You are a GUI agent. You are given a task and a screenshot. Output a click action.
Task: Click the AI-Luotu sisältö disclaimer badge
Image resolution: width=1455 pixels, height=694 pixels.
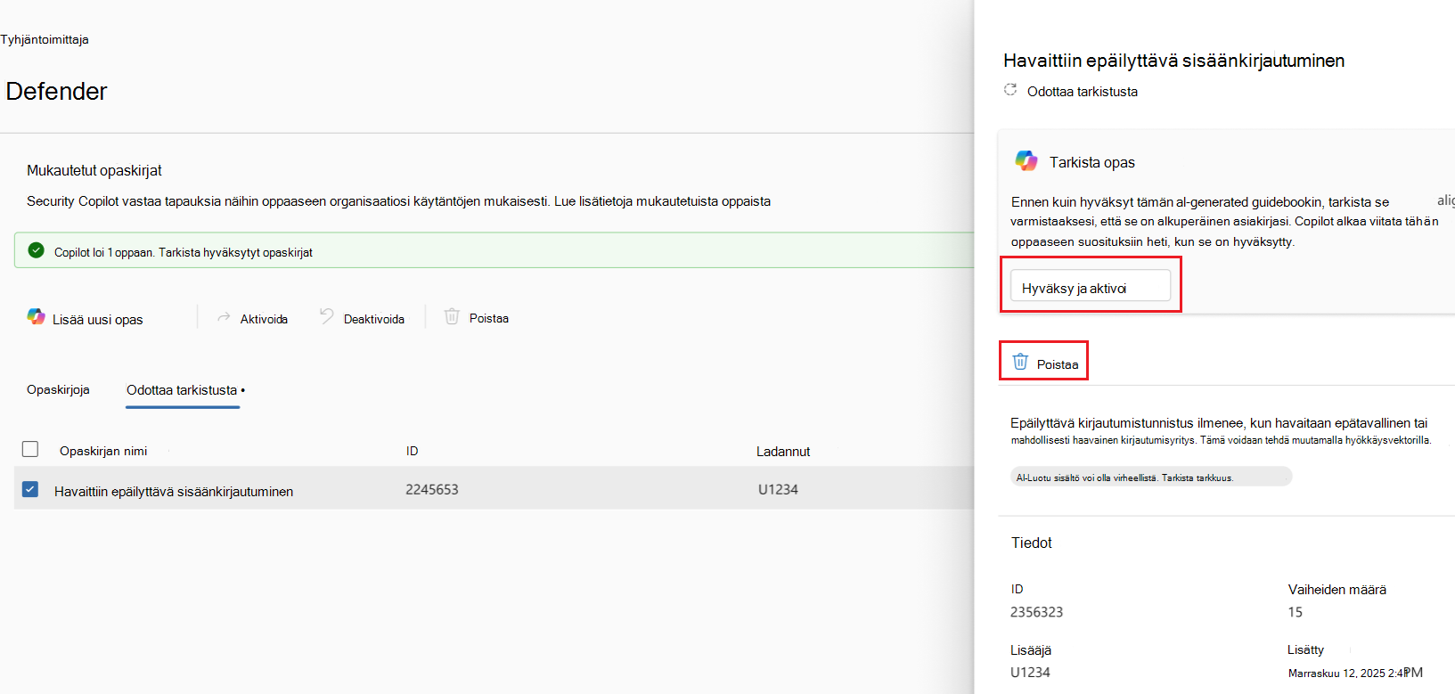(1150, 478)
